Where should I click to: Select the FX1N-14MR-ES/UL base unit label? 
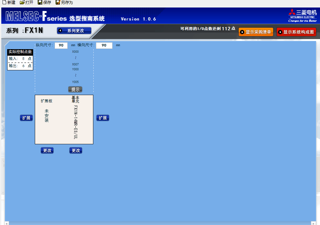tap(75, 122)
